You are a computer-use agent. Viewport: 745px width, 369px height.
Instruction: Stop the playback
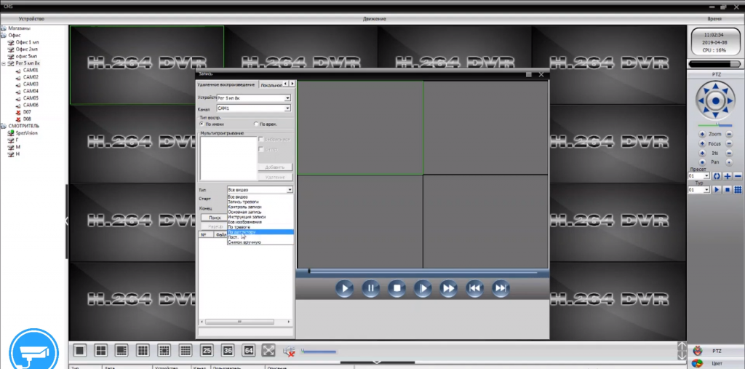pos(397,288)
